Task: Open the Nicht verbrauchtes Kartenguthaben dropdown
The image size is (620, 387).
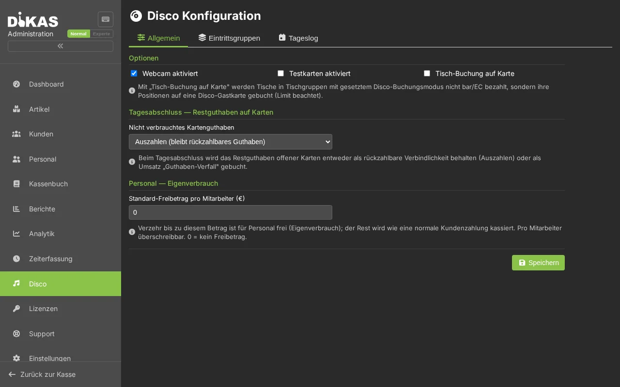Action: [x=231, y=142]
